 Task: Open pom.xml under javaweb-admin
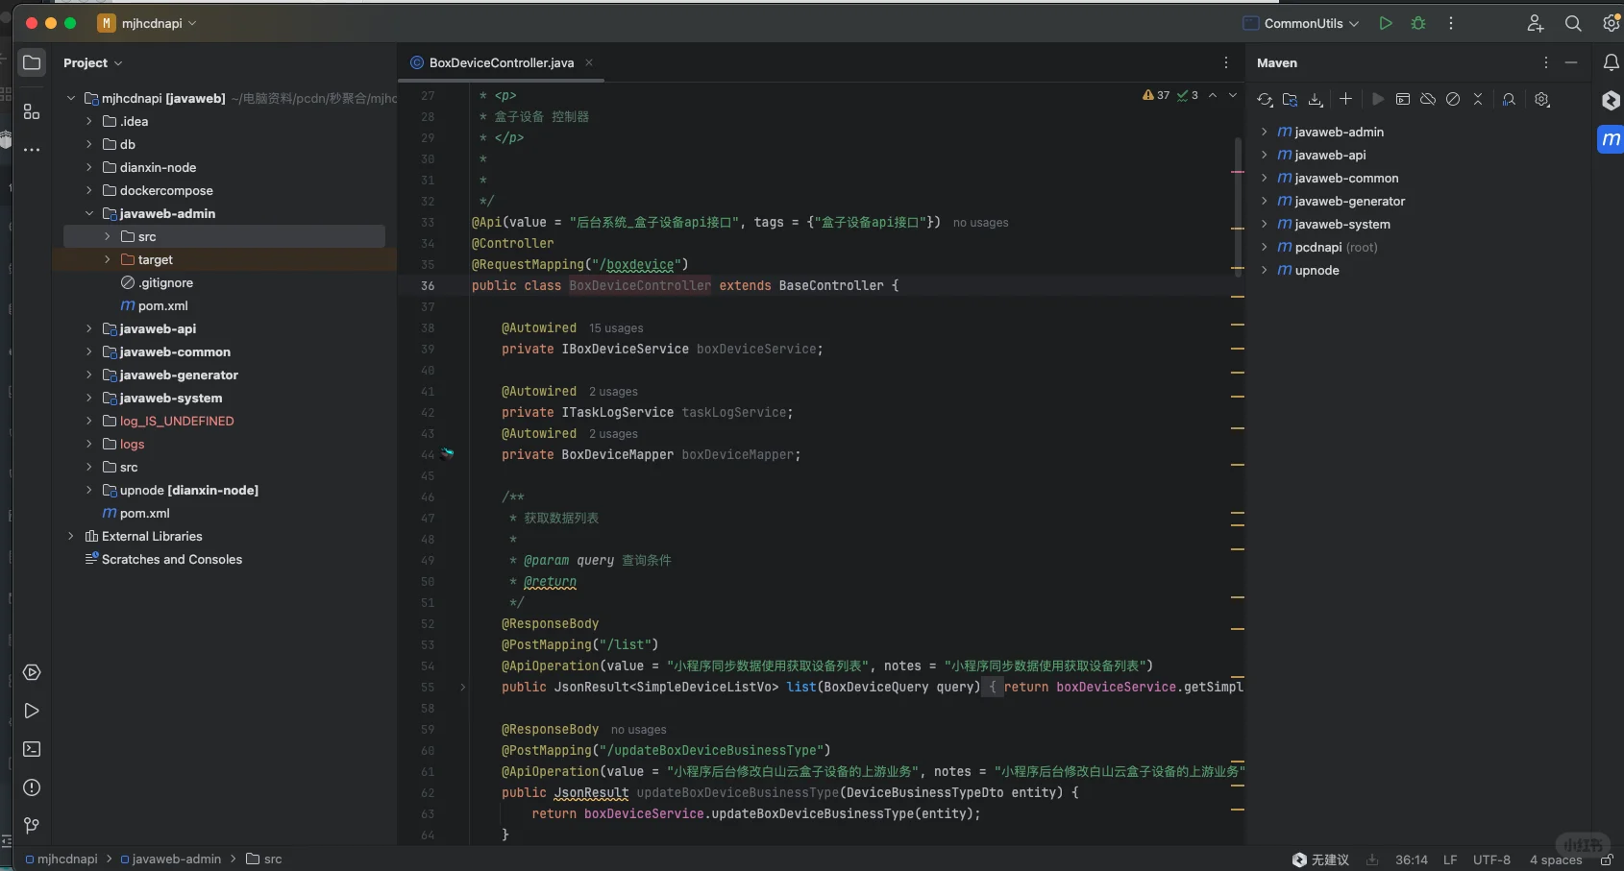(162, 306)
